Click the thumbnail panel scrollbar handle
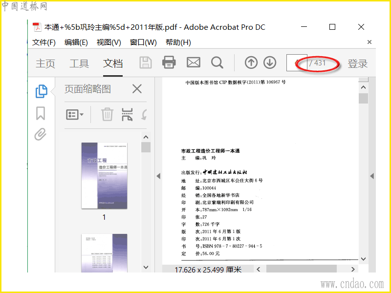The width and height of the screenshot is (391, 293). (146, 147)
